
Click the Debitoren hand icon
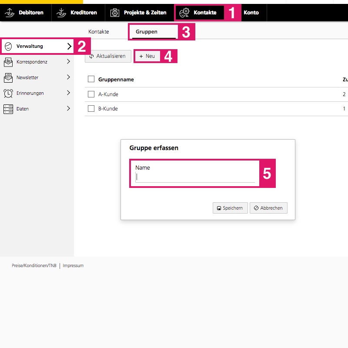(10, 13)
